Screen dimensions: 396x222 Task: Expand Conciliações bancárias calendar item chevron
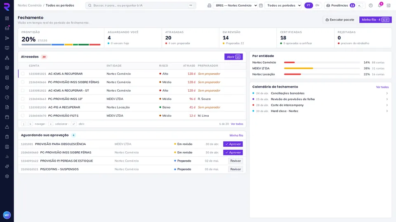[387, 93]
